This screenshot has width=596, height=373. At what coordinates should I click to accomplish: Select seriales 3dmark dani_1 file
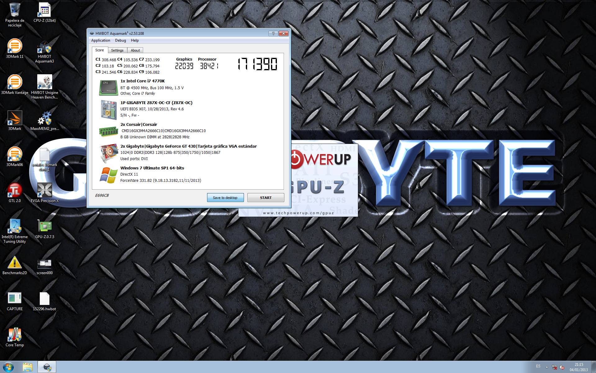tap(44, 159)
